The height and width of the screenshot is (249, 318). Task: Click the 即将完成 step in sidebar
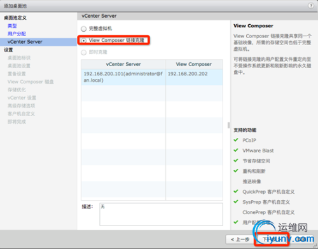(x=17, y=122)
